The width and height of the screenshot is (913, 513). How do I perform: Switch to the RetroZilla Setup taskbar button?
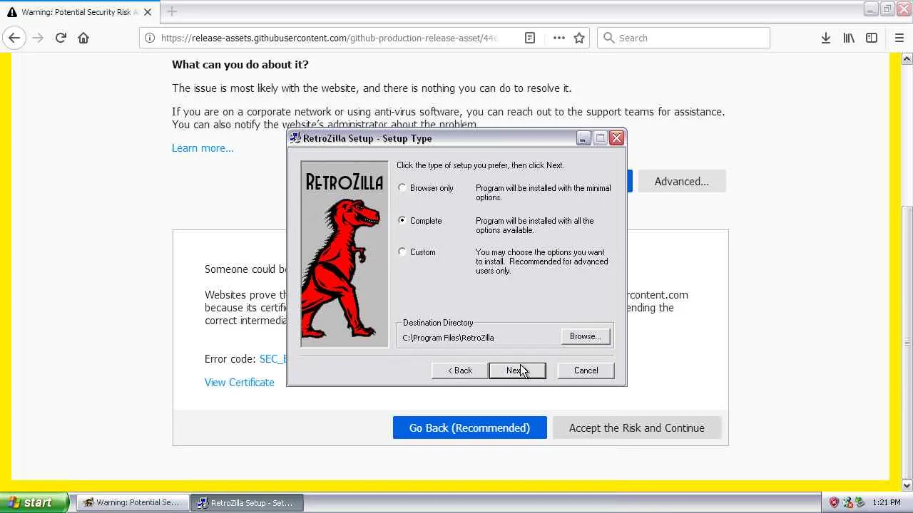248,502
